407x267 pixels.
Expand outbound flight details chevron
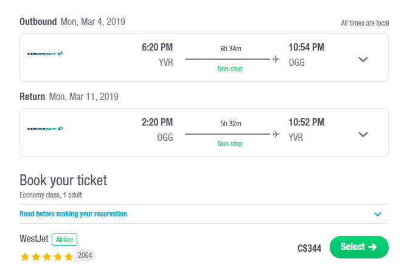(x=363, y=60)
